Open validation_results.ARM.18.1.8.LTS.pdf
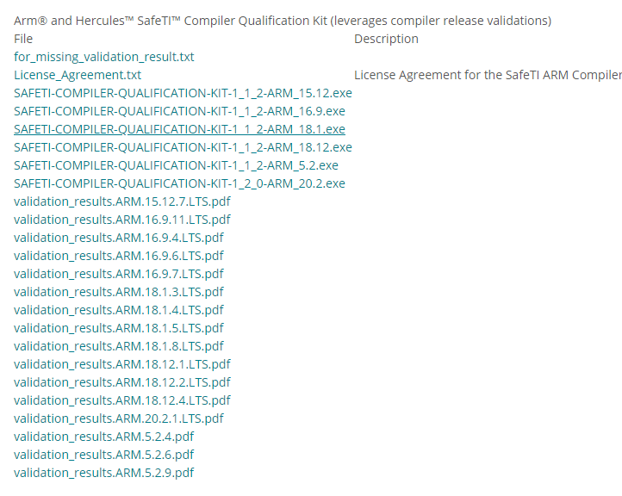622x496 pixels. (119, 346)
